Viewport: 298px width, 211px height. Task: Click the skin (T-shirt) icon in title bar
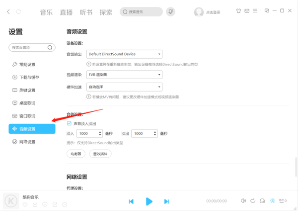238,11
